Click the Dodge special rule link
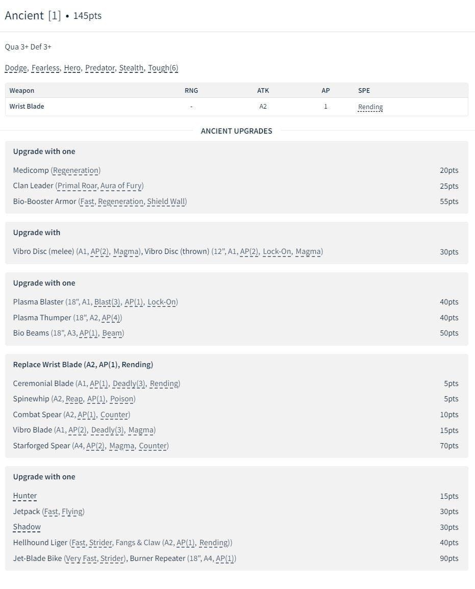The image size is (475, 589). (x=16, y=68)
